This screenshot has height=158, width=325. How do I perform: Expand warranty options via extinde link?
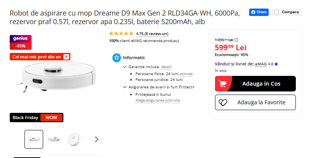tap(186, 74)
